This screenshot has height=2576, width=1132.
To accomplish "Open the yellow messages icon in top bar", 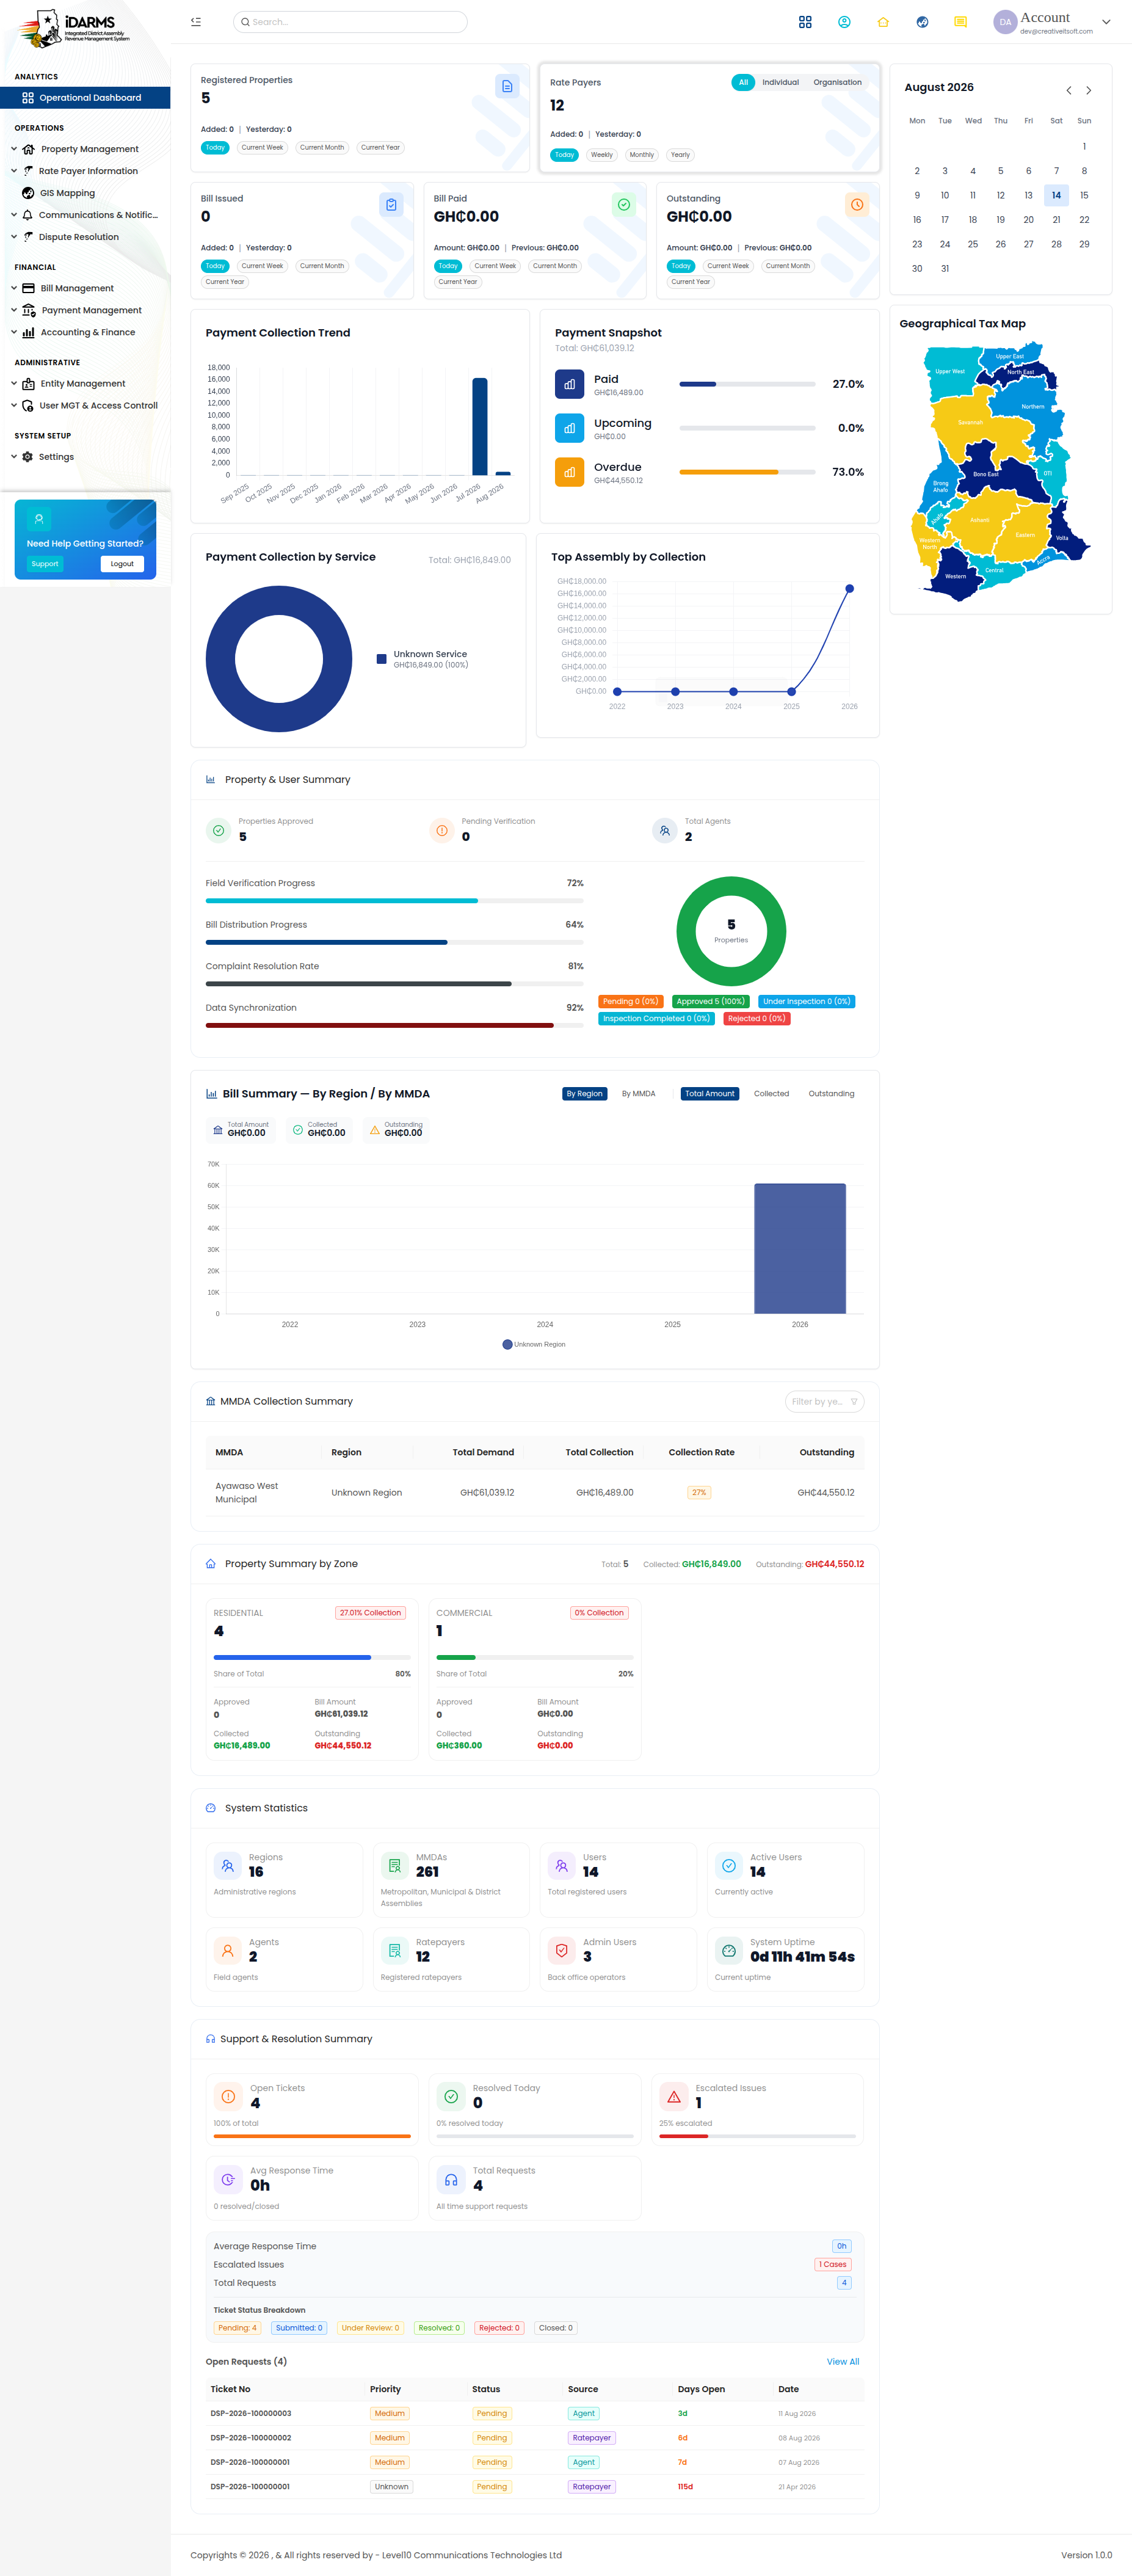I will (960, 22).
